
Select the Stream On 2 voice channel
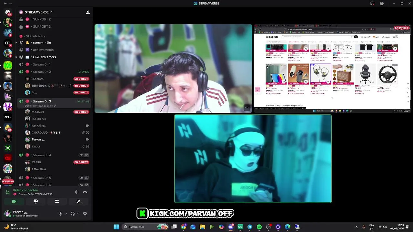click(x=54, y=72)
